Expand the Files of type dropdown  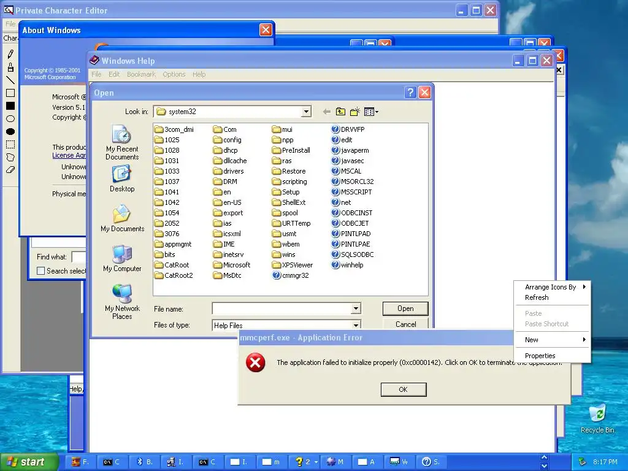tap(356, 325)
